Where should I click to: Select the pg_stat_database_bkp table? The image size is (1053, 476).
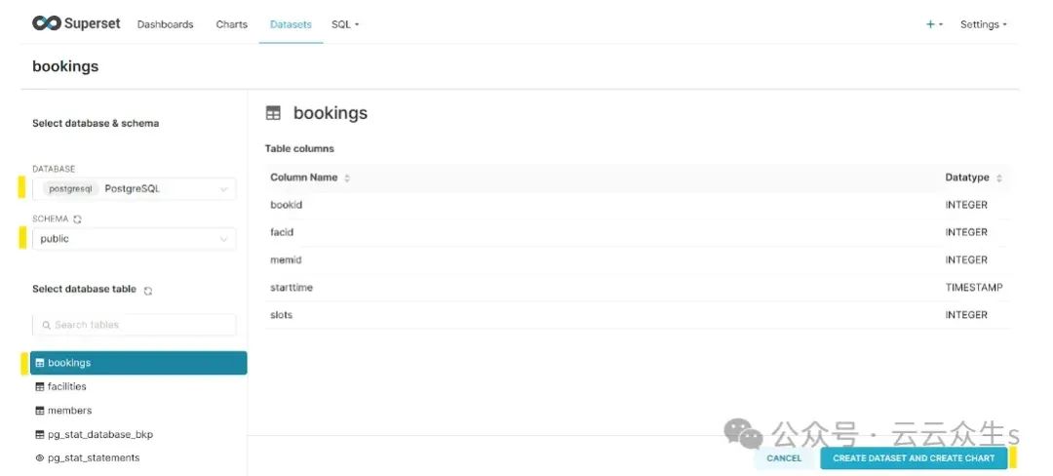[99, 435]
